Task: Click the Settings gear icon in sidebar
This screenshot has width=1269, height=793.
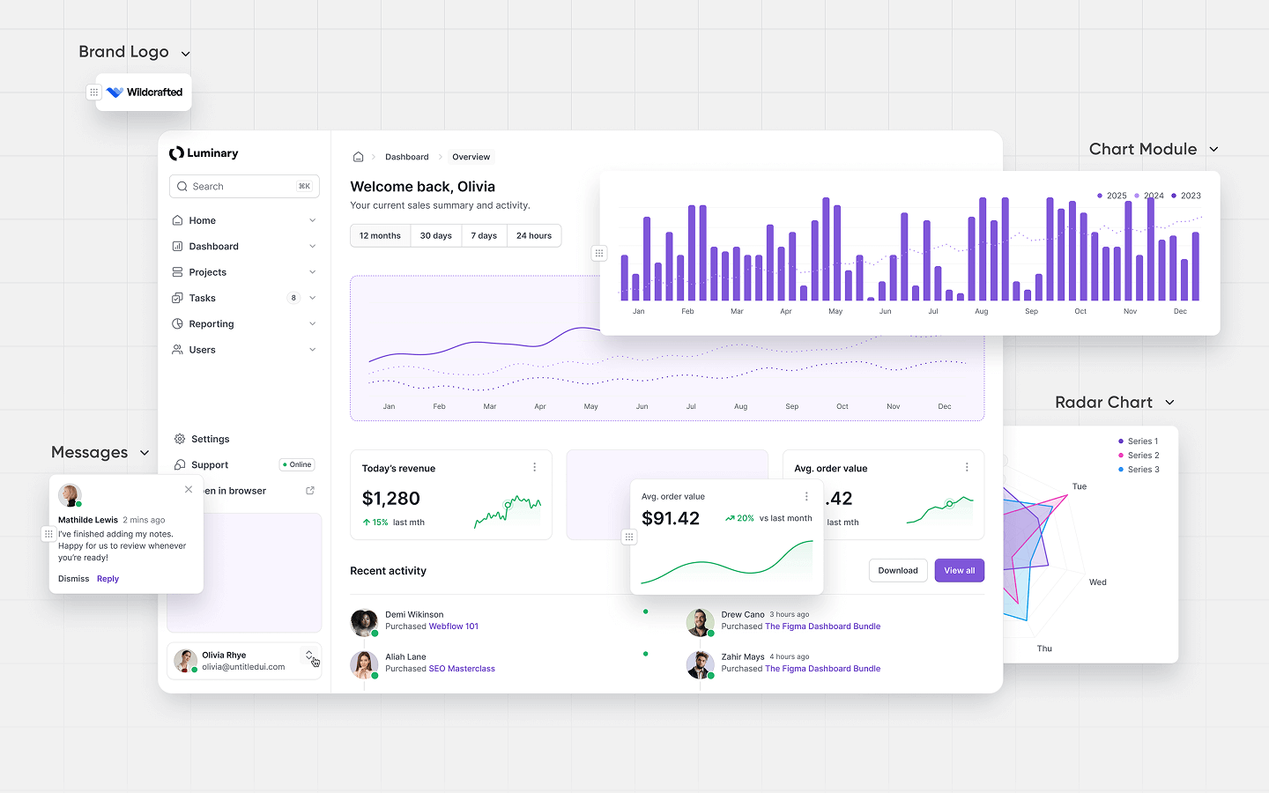Action: (180, 439)
